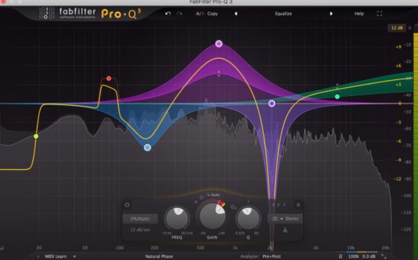Select the blue band dot near 200 Hz

(148, 147)
